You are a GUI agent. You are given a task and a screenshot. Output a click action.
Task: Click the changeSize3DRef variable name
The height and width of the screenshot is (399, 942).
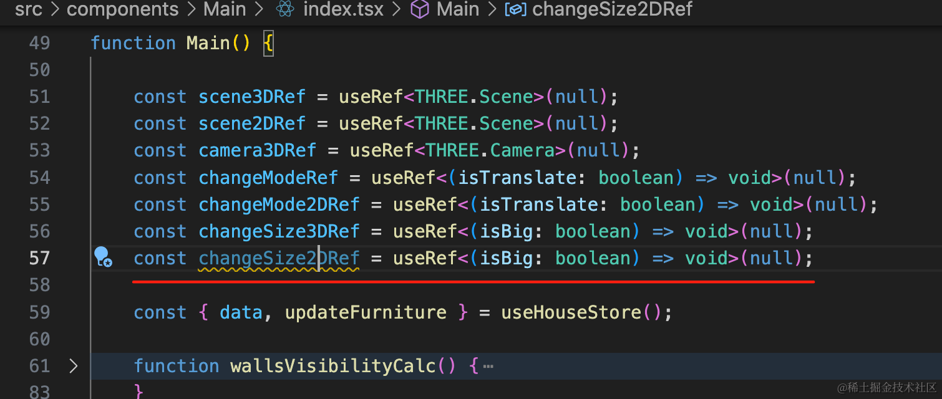[279, 231]
